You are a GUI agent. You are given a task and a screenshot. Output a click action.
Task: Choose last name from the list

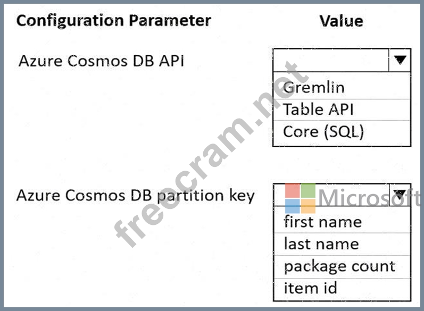(342, 244)
